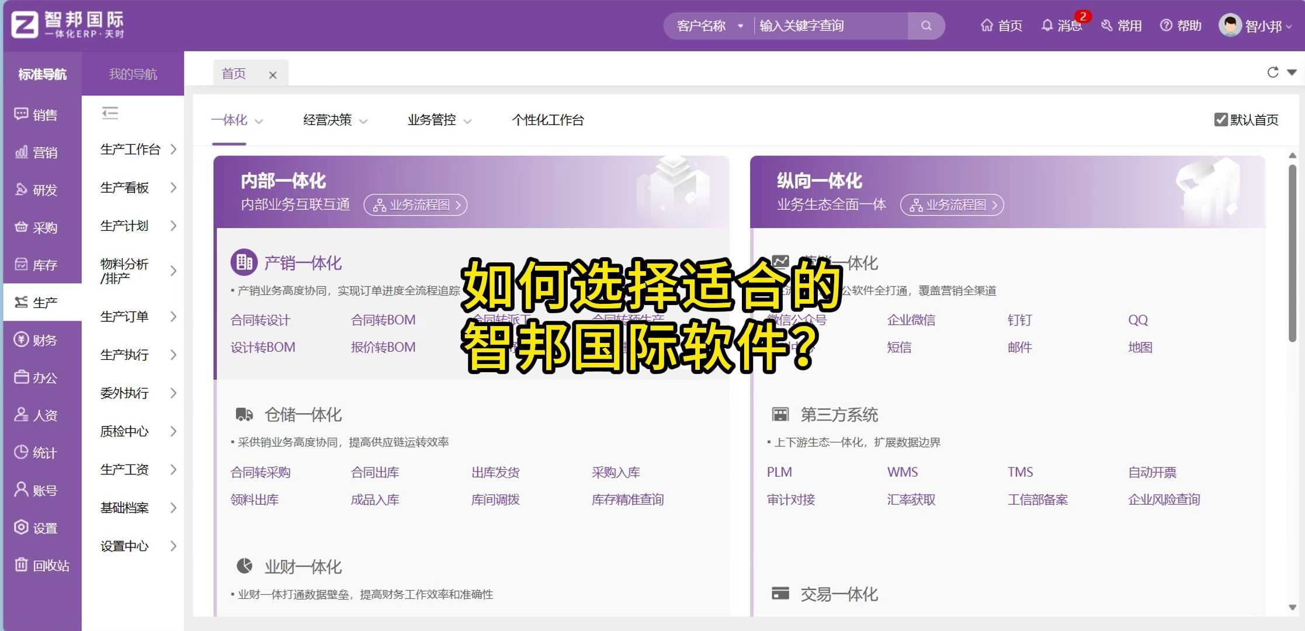1305x631 pixels.
Task: Click the refresh icon on the tab bar
Action: click(x=1273, y=72)
